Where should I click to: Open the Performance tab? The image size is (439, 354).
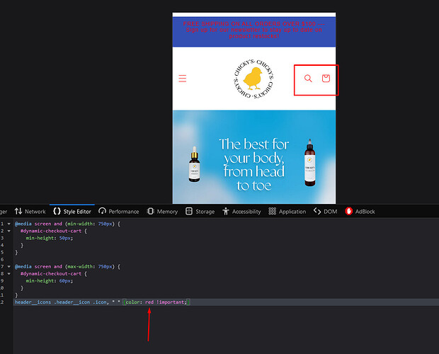pyautogui.click(x=119, y=212)
